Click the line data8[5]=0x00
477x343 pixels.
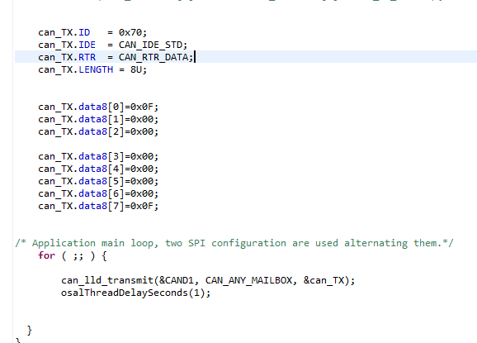(x=98, y=182)
